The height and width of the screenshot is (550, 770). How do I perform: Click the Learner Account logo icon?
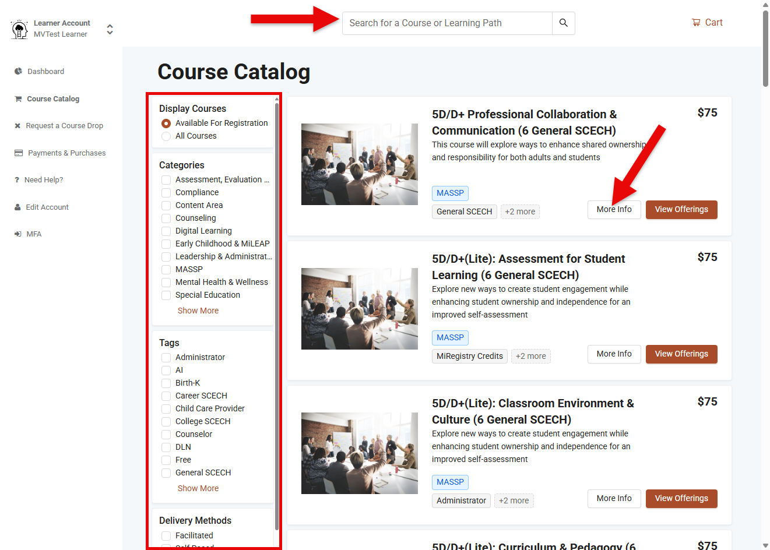pos(20,29)
